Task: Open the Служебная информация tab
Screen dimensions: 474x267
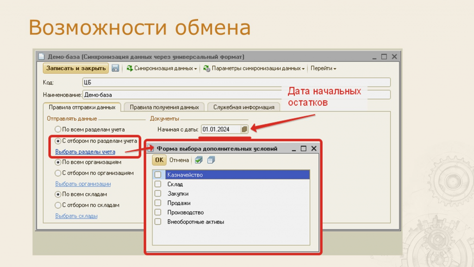Action: (243, 107)
